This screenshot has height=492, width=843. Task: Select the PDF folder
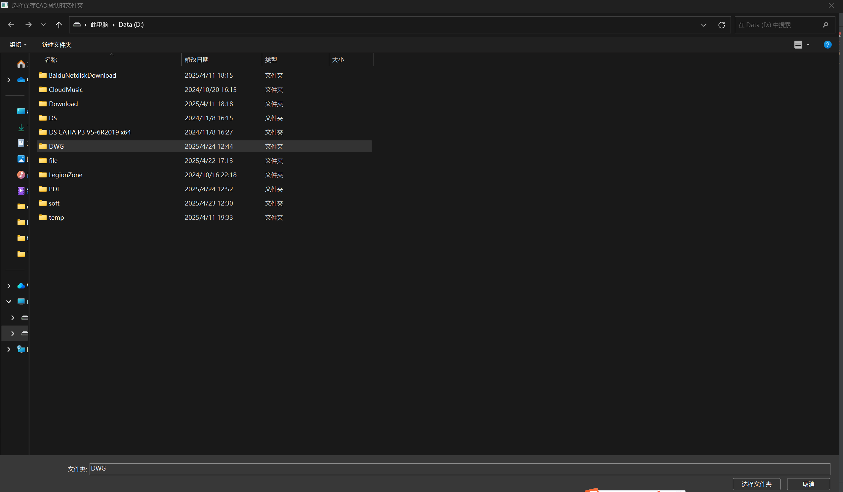[55, 189]
